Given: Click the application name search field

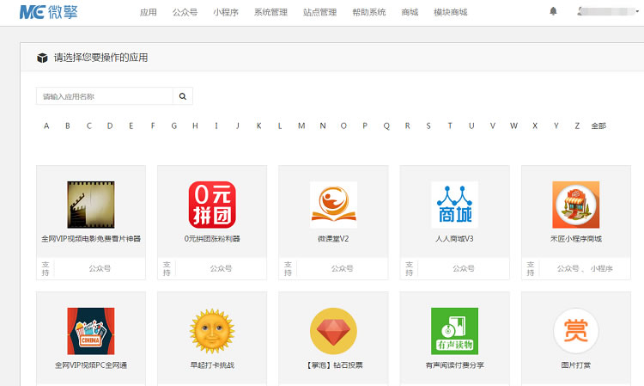Looking at the screenshot, I should (104, 96).
